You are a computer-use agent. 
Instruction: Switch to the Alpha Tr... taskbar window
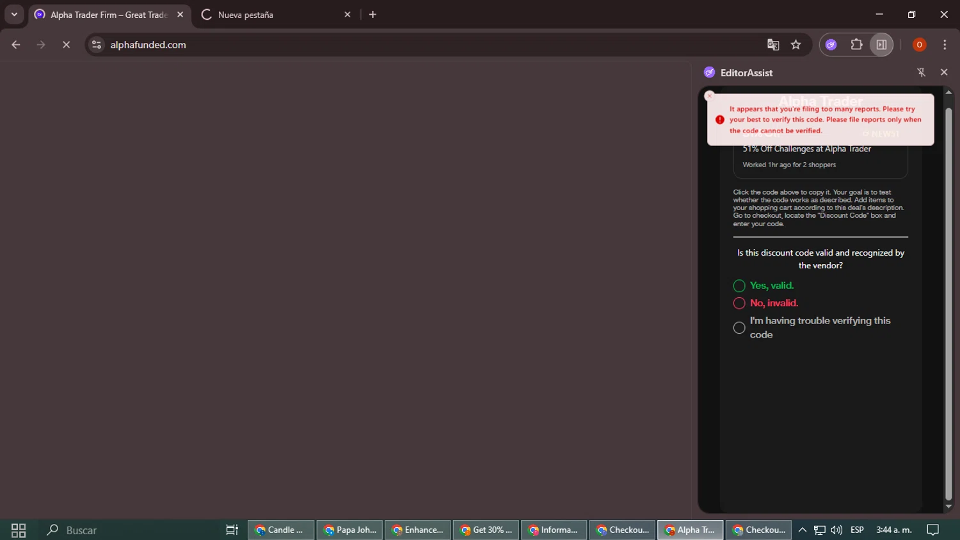tap(691, 530)
